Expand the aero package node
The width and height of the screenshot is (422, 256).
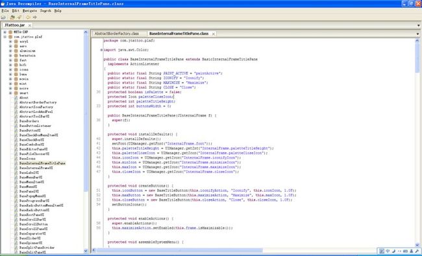tap(10, 46)
